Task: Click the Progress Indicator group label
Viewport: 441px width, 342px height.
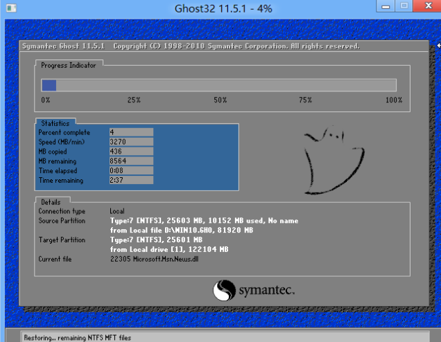Action: pyautogui.click(x=69, y=65)
